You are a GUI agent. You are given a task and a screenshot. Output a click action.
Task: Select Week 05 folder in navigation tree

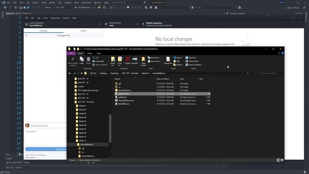tap(83, 121)
